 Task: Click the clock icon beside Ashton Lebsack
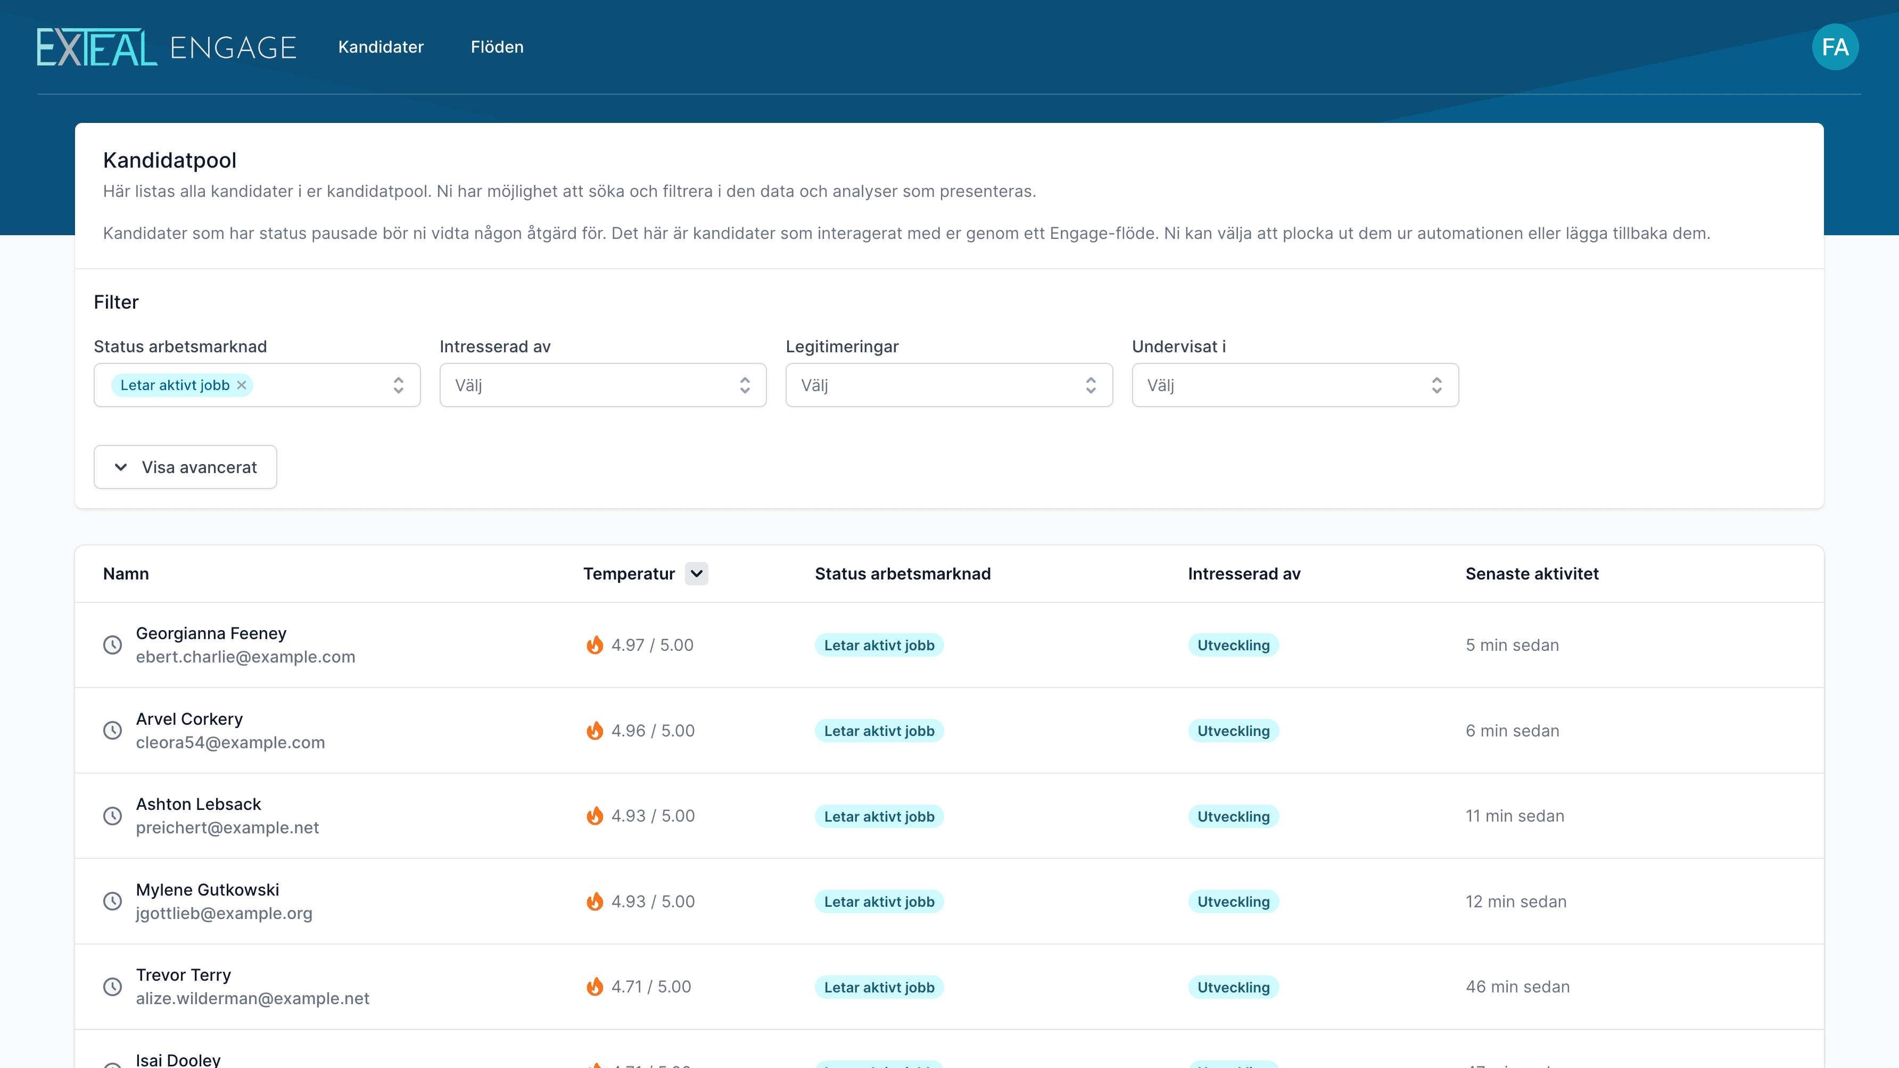pos(112,816)
